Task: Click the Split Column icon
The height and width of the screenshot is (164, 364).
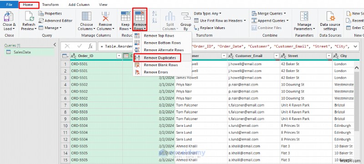Action: [170, 16]
